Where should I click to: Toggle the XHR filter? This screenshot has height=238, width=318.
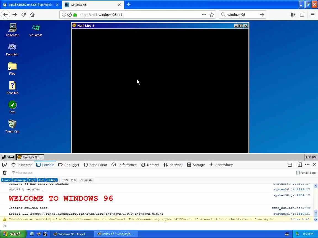[74, 180]
